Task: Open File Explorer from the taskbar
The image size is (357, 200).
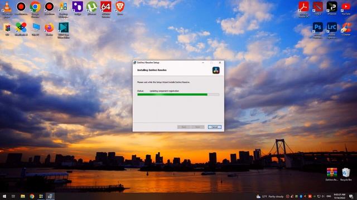Action: tap(23, 196)
